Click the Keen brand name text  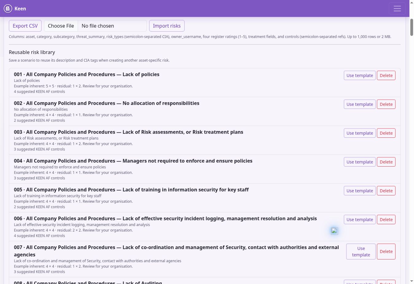(20, 9)
